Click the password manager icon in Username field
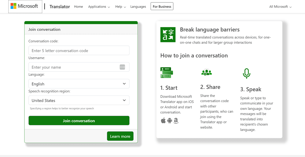The width and height of the screenshot is (305, 157). point(122,67)
